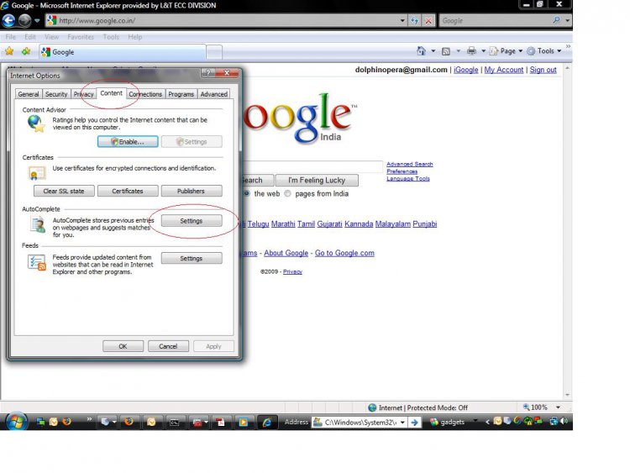Open the Windows Start orb

pyautogui.click(x=17, y=422)
